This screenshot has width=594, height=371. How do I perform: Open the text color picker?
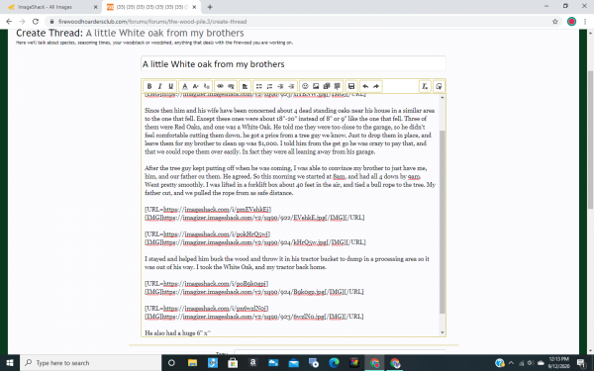pos(184,86)
